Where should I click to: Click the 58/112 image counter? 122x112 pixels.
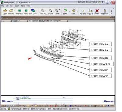(x=3, y=109)
